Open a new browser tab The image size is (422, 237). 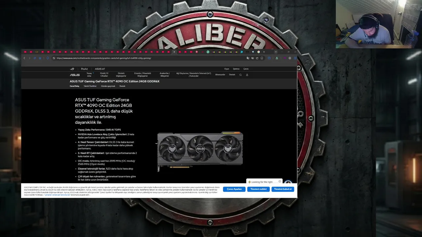pos(264,52)
